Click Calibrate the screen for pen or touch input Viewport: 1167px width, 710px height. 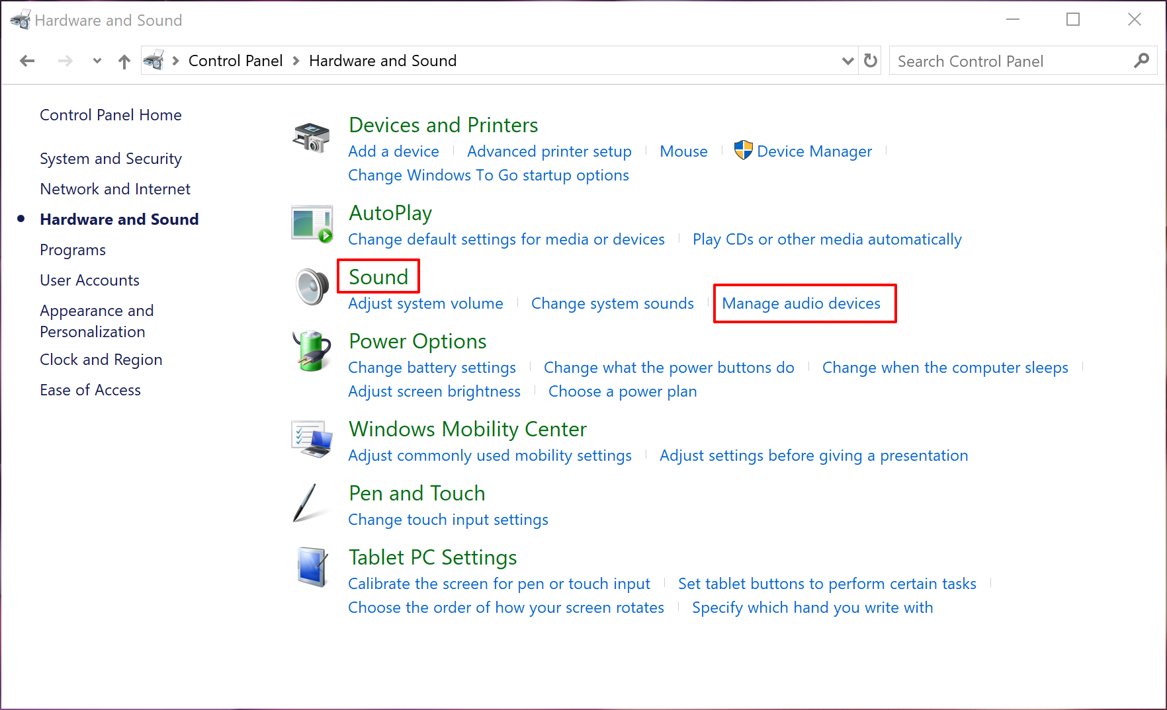pos(499,584)
